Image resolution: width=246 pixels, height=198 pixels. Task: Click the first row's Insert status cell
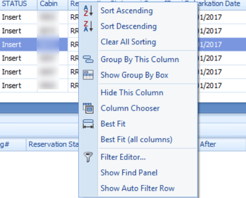coord(18,17)
